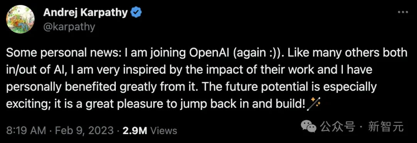The width and height of the screenshot is (417, 143).
Task: Click the 2.9M view count
Action: tap(135, 131)
